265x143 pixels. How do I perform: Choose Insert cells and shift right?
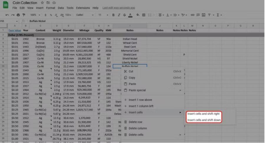coord(203,114)
